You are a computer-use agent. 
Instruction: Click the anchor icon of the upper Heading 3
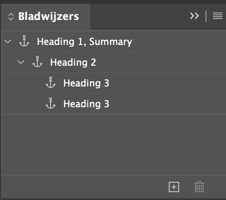coord(50,83)
